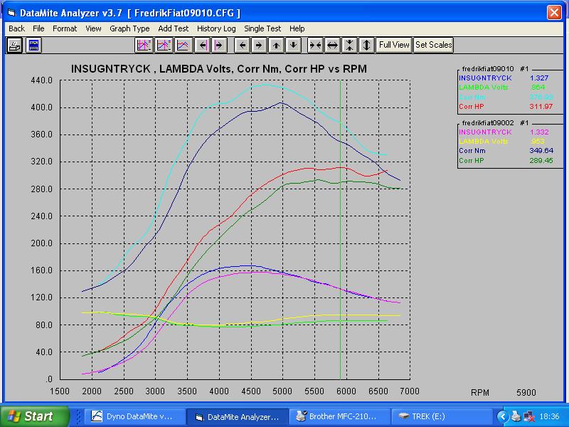Shift graph right with the right arrow button
Image resolution: width=569 pixels, height=427 pixels.
click(259, 45)
